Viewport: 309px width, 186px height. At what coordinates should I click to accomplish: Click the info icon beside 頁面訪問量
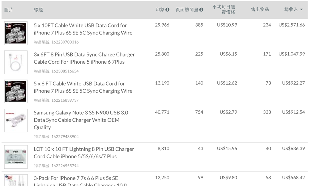point(201,10)
